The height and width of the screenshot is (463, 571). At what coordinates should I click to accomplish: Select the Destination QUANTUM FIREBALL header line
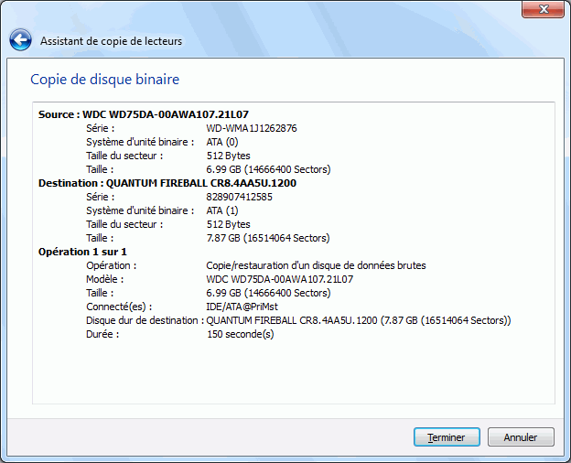point(167,183)
